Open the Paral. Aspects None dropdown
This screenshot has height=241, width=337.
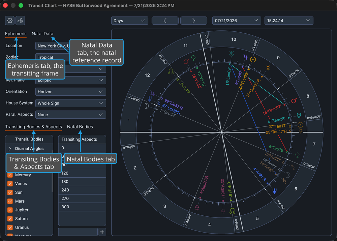tap(71, 115)
